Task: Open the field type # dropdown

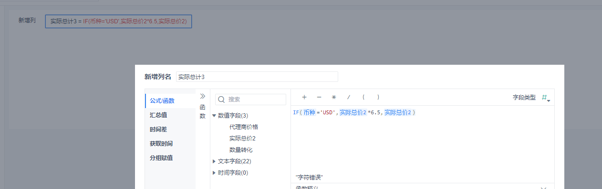Action: tap(546, 98)
